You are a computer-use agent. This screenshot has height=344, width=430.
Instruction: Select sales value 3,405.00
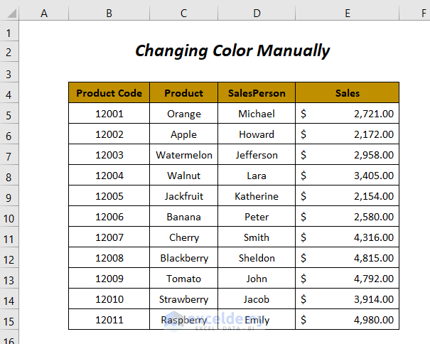pyautogui.click(x=348, y=175)
